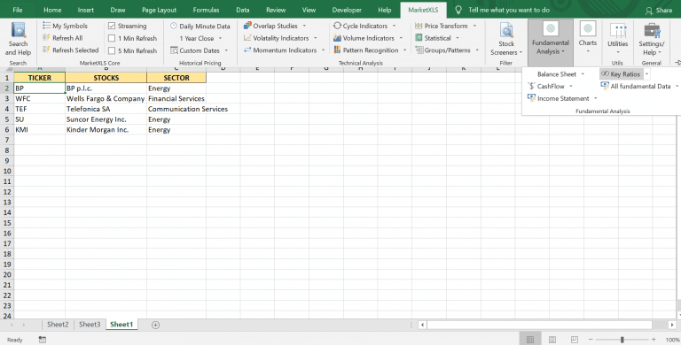Open the Data ribbon tab
The image size is (681, 345).
(x=242, y=10)
